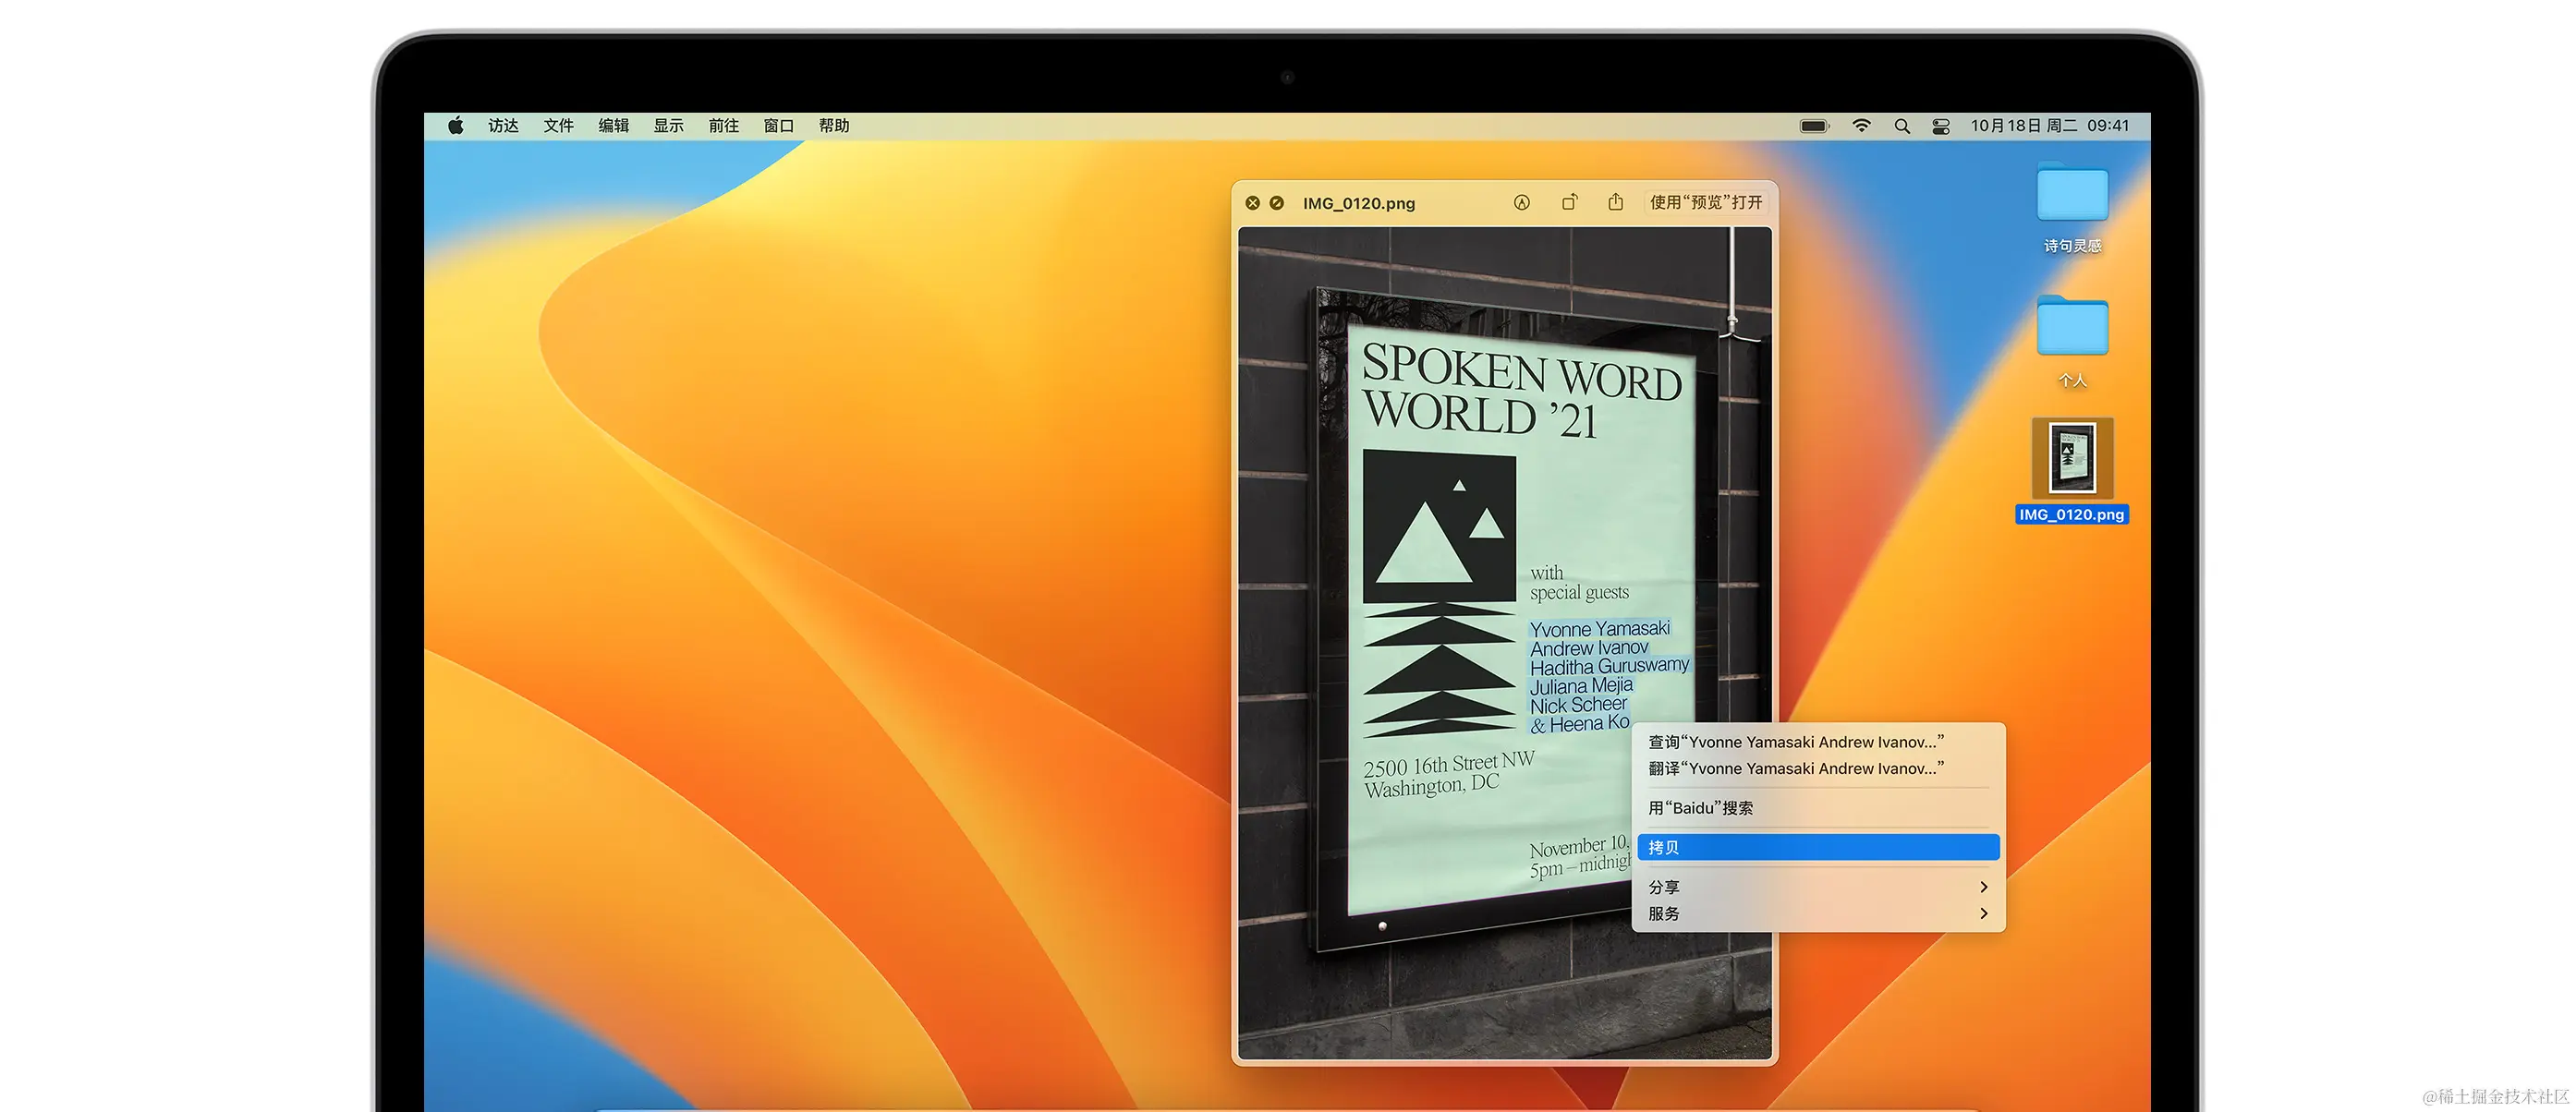This screenshot has width=2576, height=1112.
Task: Choose 用"Baidu"搜索 in the context menu
Action: coord(1700,808)
